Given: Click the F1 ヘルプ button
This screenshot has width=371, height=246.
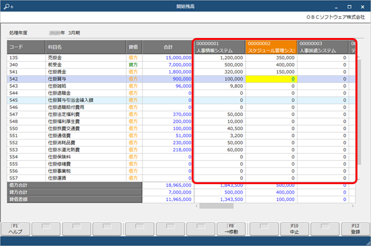Looking at the screenshot, I should click(x=15, y=229).
